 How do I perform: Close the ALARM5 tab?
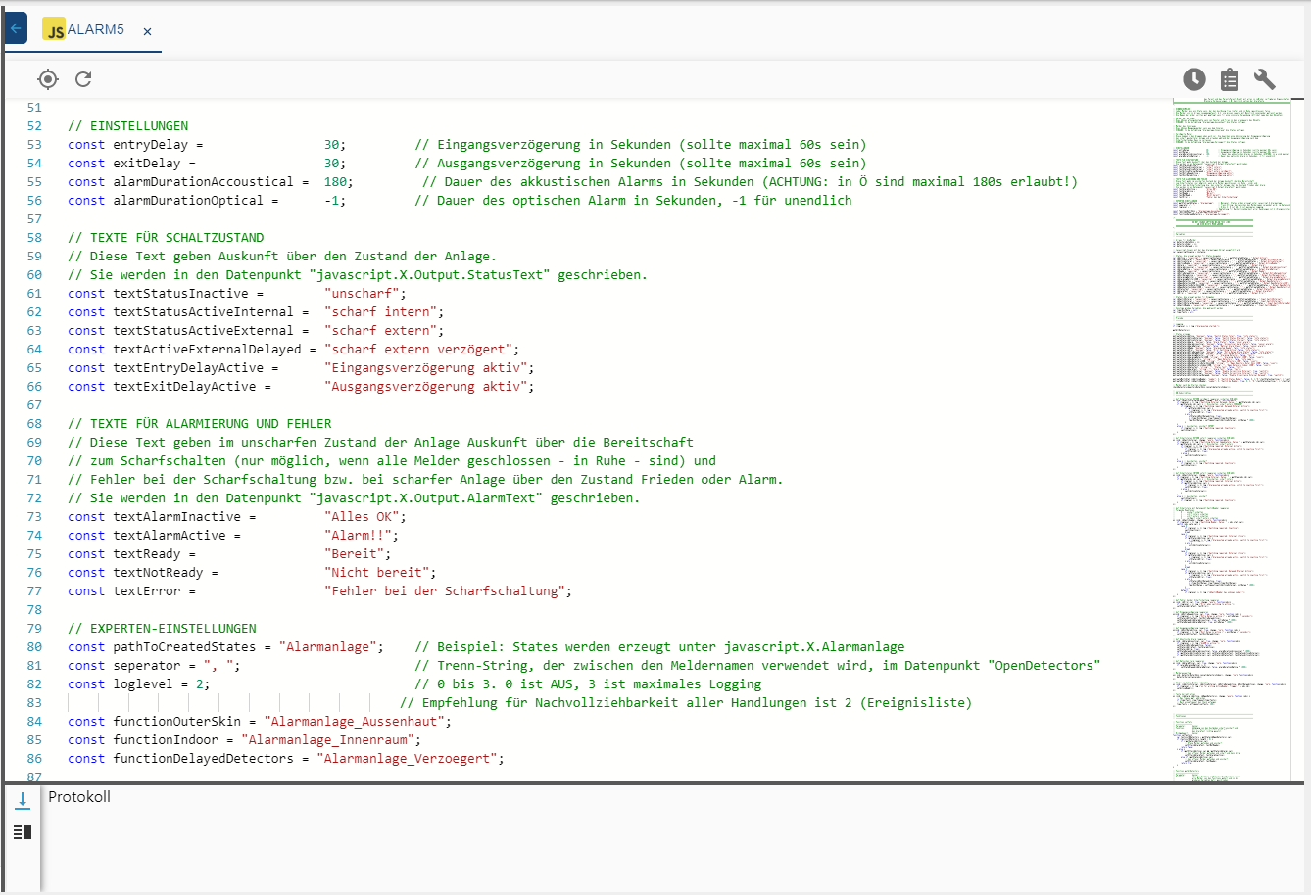[147, 32]
